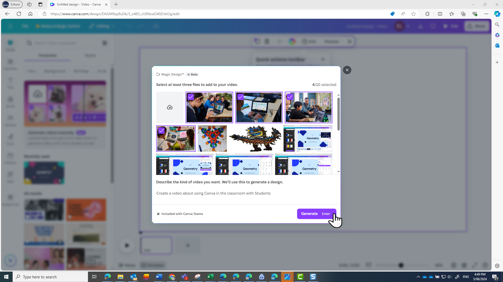Open Outlook in the Edge sidebar
Image resolution: width=503 pixels, height=282 pixels.
497,45
